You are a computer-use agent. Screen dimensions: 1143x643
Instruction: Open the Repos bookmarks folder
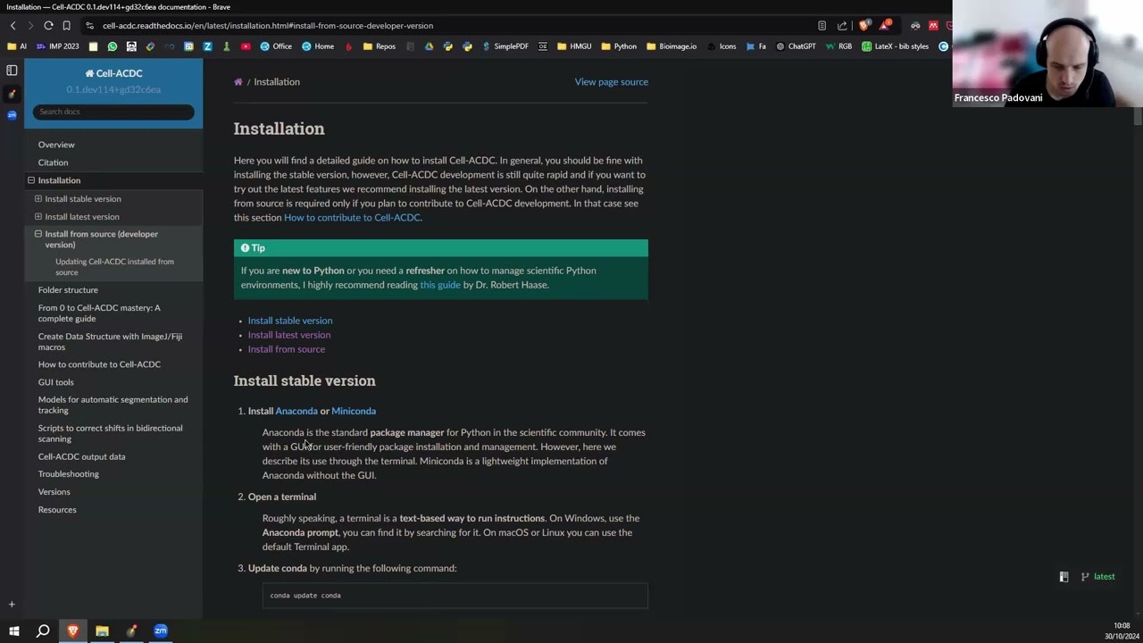380,46
